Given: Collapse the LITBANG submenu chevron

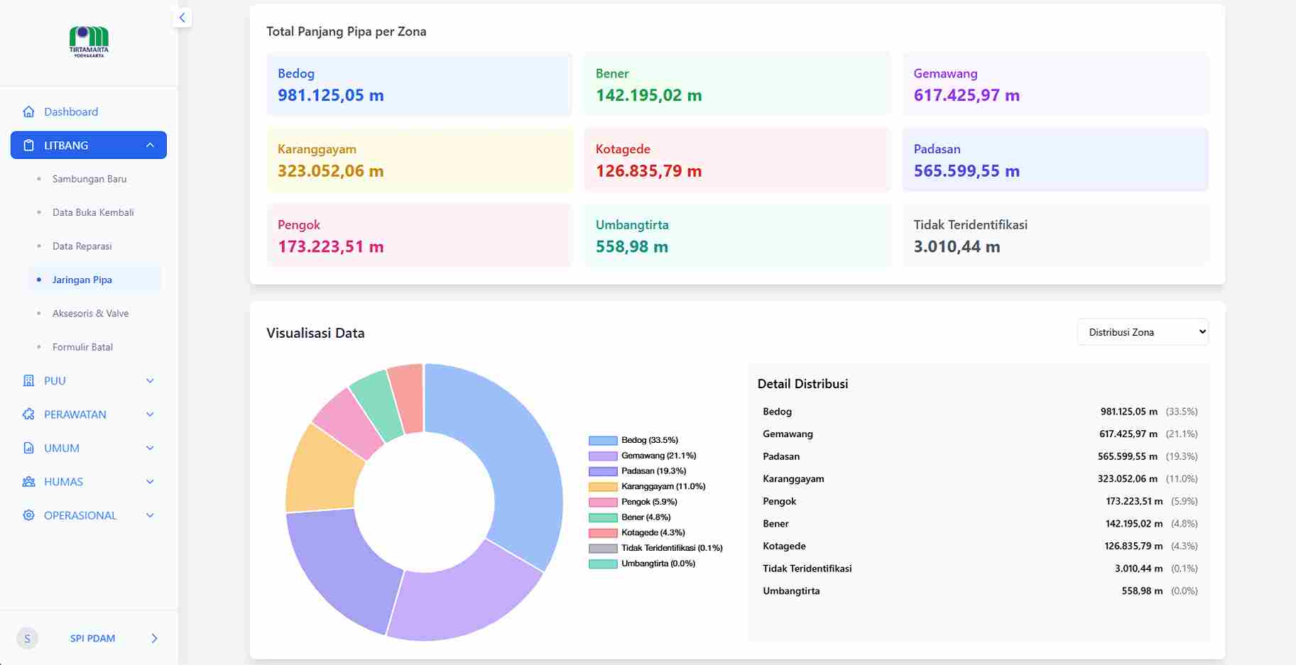Looking at the screenshot, I should tap(149, 144).
